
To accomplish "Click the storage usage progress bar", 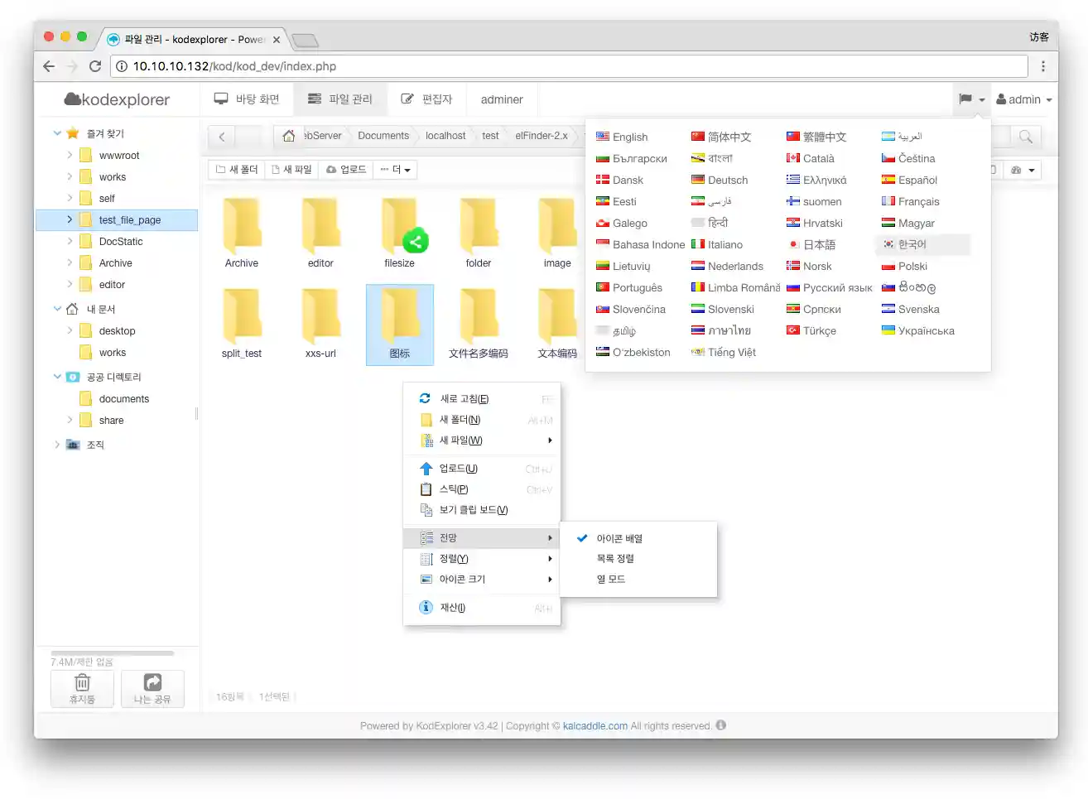I will 112,653.
